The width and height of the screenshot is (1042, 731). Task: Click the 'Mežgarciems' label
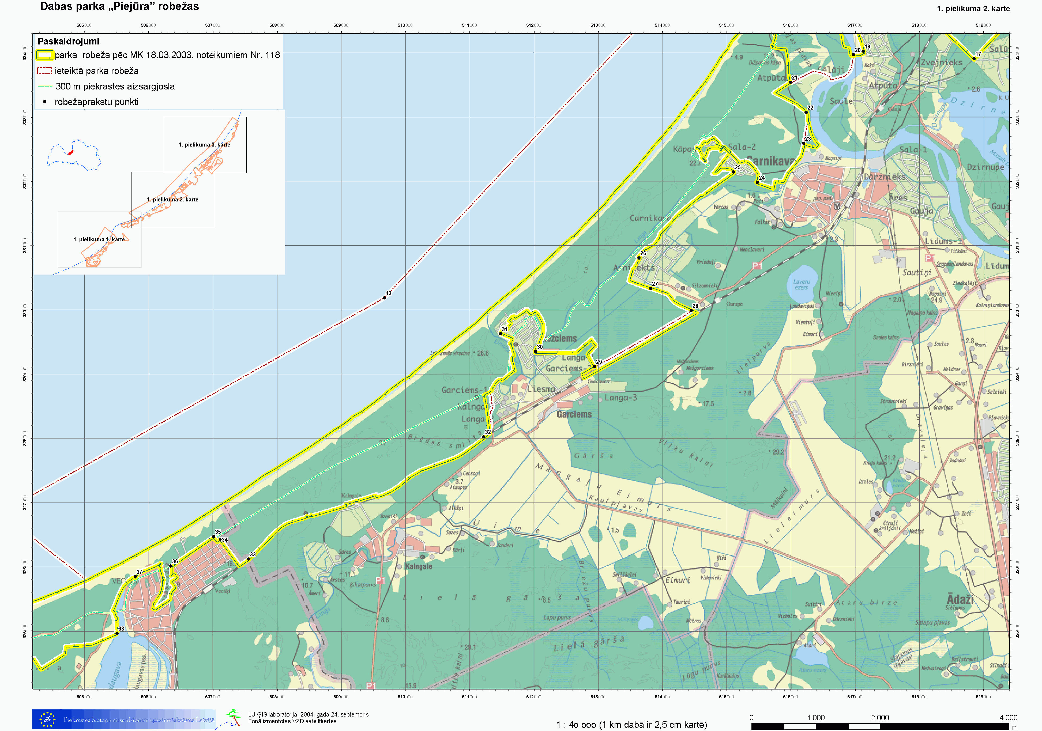tap(700, 368)
